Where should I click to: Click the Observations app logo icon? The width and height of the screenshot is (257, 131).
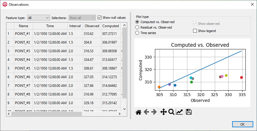pos(5,4)
